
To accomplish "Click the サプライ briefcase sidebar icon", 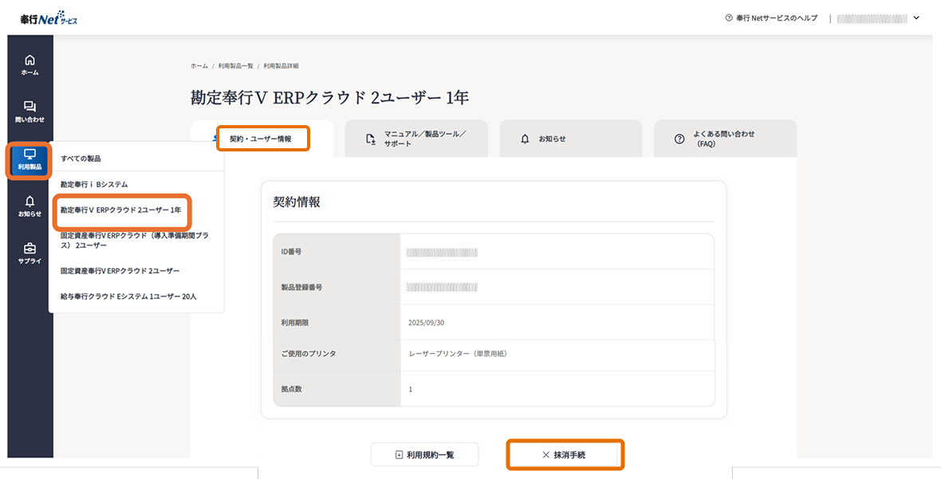I will (x=30, y=249).
